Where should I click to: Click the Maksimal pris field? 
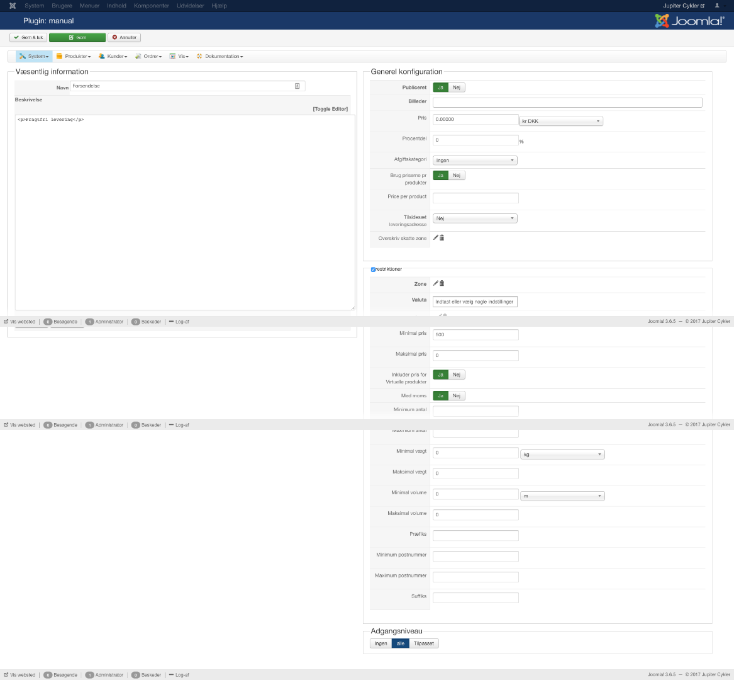(475, 355)
